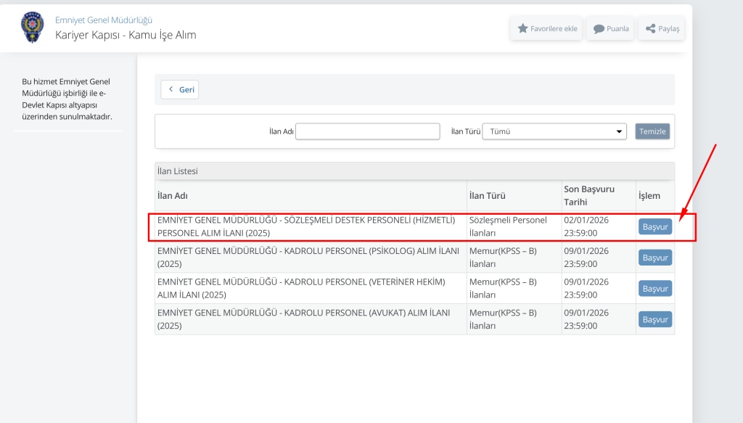Click the Son Başvuru Tarihi column header

[x=589, y=195]
